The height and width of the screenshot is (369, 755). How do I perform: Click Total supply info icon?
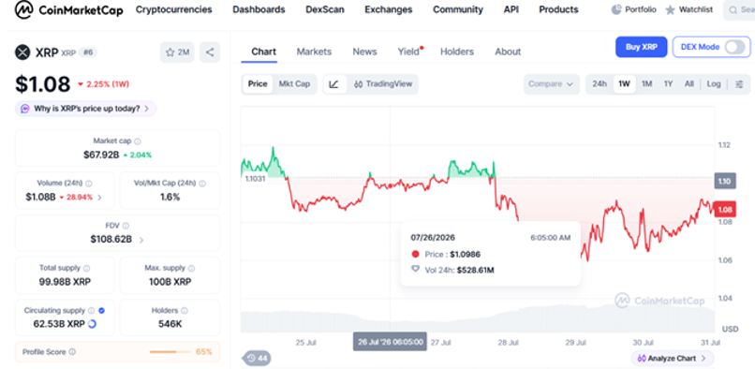pos(87,268)
